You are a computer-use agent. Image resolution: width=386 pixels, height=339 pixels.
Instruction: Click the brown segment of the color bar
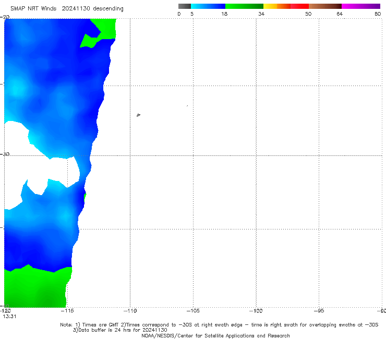[x=325, y=6]
